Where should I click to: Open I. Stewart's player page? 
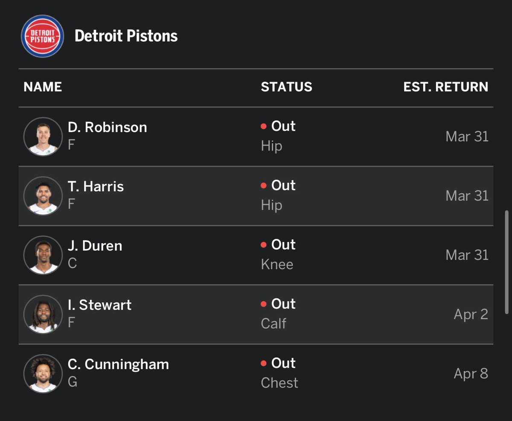click(100, 305)
